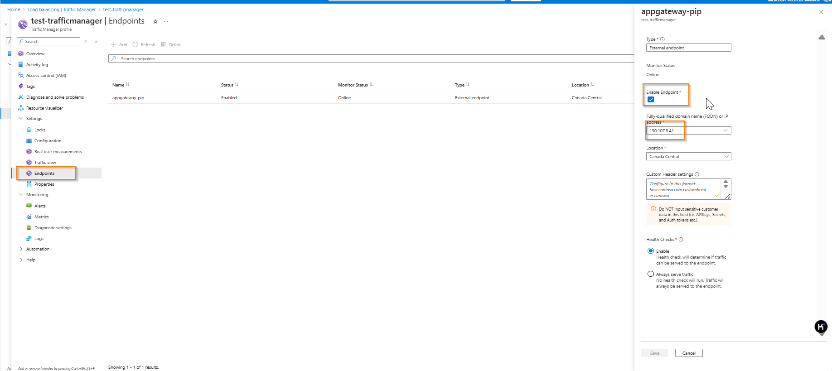Click the Save button
This screenshot has width=832, height=371.
(655, 353)
